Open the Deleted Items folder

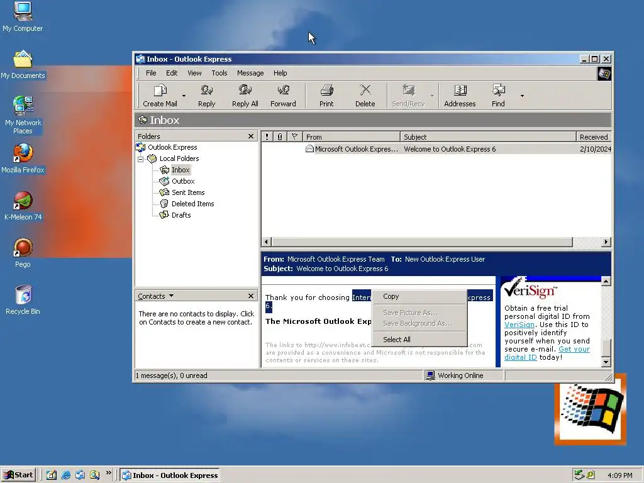point(192,204)
